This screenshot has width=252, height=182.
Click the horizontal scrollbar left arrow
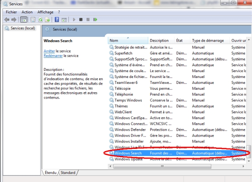(110, 166)
